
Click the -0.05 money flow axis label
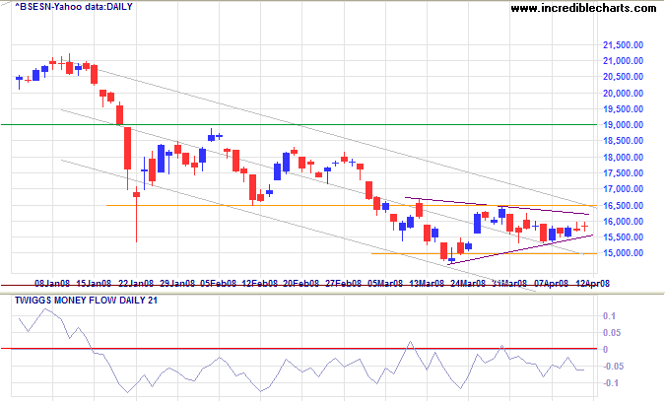(613, 367)
